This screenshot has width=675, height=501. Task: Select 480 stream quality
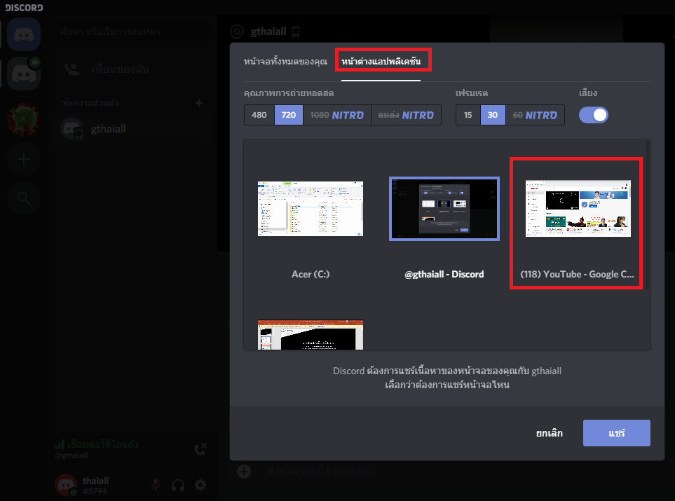[259, 115]
